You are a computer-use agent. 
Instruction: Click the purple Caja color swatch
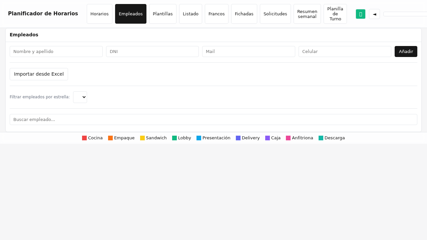coord(268,138)
